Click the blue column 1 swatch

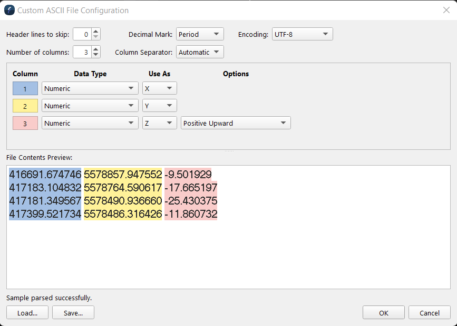click(x=25, y=88)
